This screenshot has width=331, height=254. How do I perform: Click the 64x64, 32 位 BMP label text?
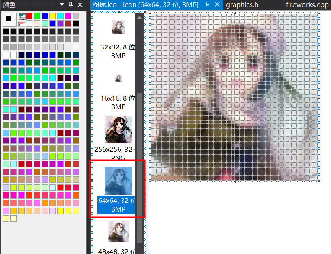(x=117, y=205)
